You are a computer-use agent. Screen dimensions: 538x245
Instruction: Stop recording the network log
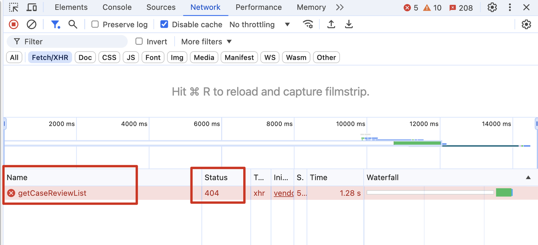click(x=13, y=25)
